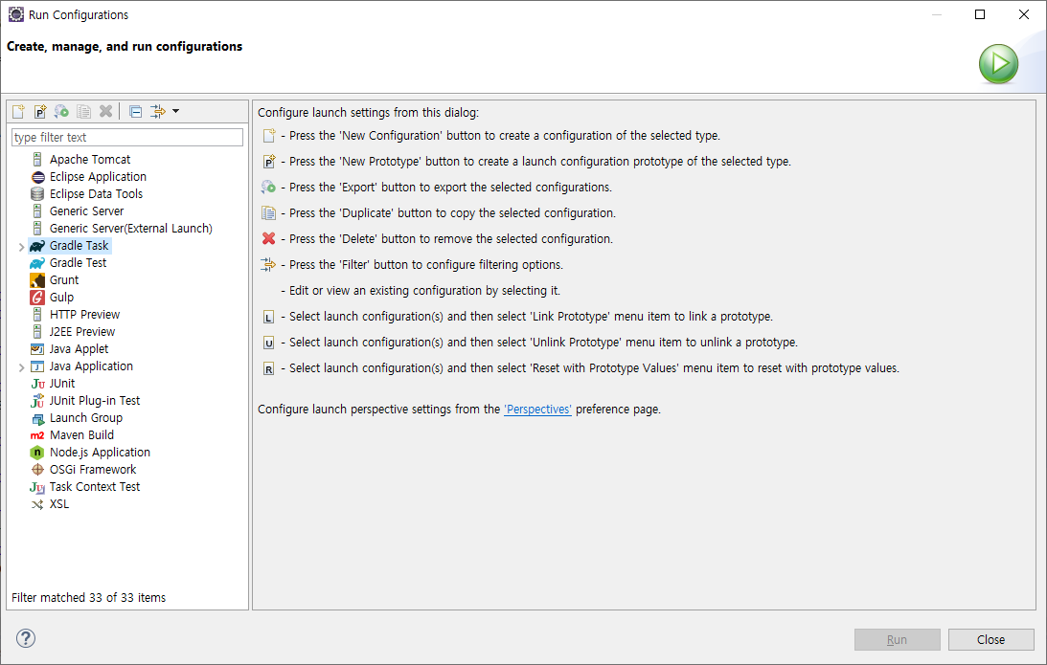The width and height of the screenshot is (1047, 665).
Task: Click the green Node.js hexagon icon
Action: pyautogui.click(x=37, y=453)
